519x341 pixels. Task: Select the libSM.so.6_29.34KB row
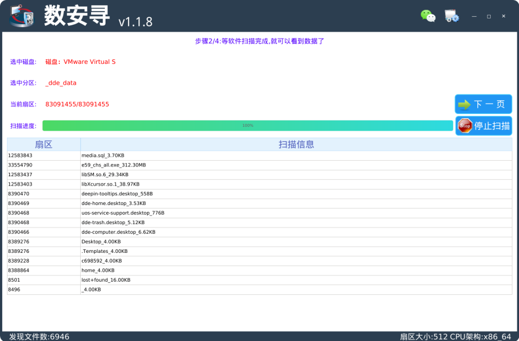click(x=105, y=175)
